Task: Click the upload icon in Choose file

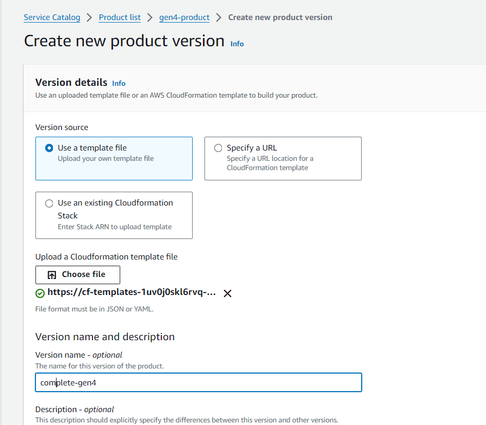Action: 52,275
